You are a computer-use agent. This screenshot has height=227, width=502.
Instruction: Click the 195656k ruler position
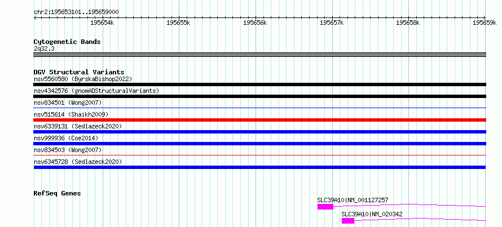coord(255,23)
